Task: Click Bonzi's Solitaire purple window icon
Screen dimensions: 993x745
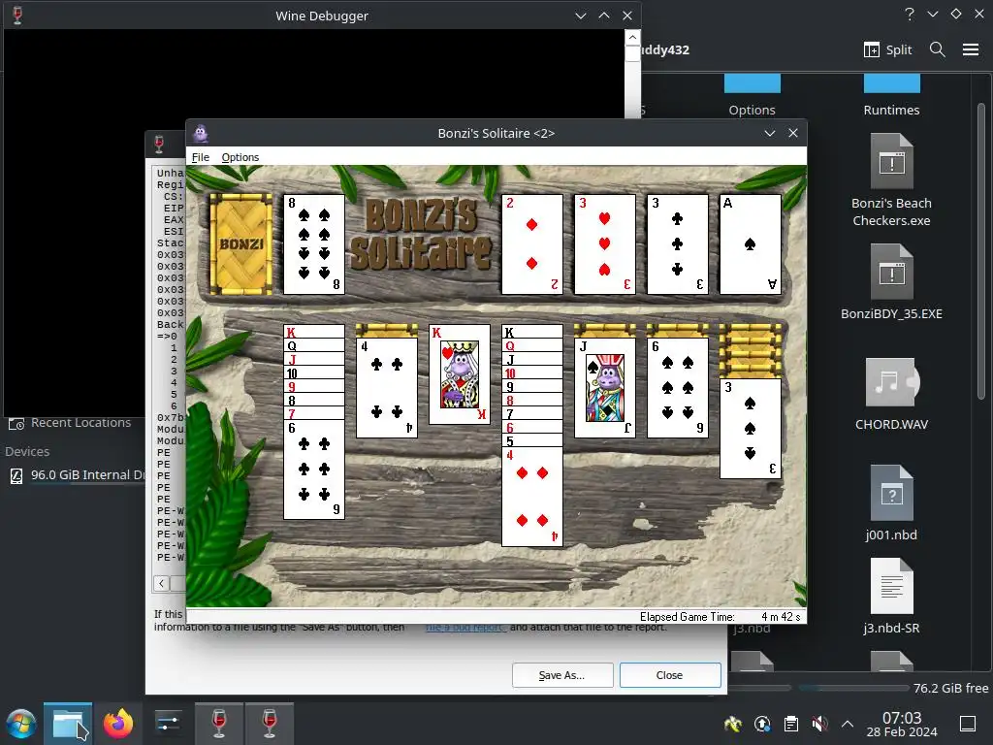Action: (201, 133)
